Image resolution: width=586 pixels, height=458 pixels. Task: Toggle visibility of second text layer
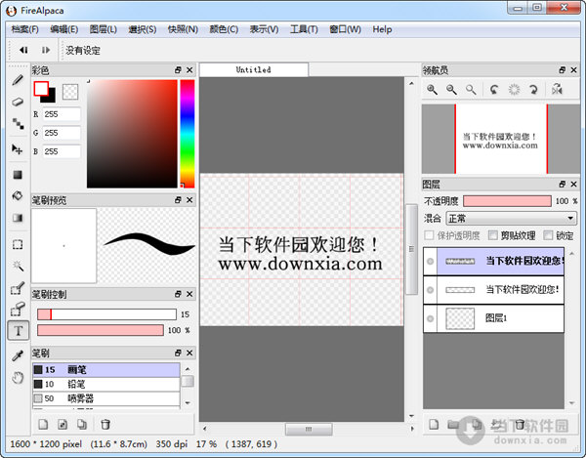430,290
